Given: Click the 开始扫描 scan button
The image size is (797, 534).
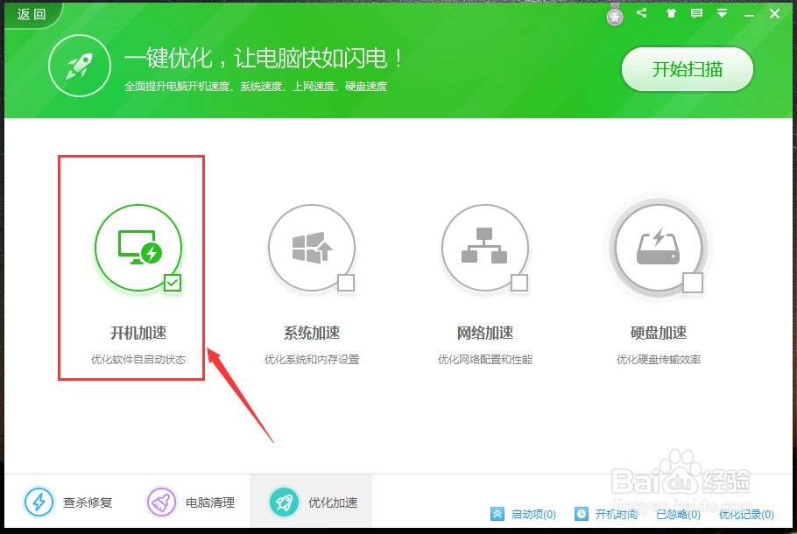Looking at the screenshot, I should click(x=687, y=69).
